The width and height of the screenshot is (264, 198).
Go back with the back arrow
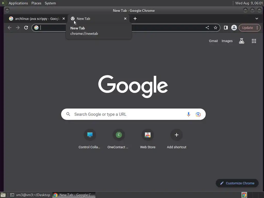point(10,28)
